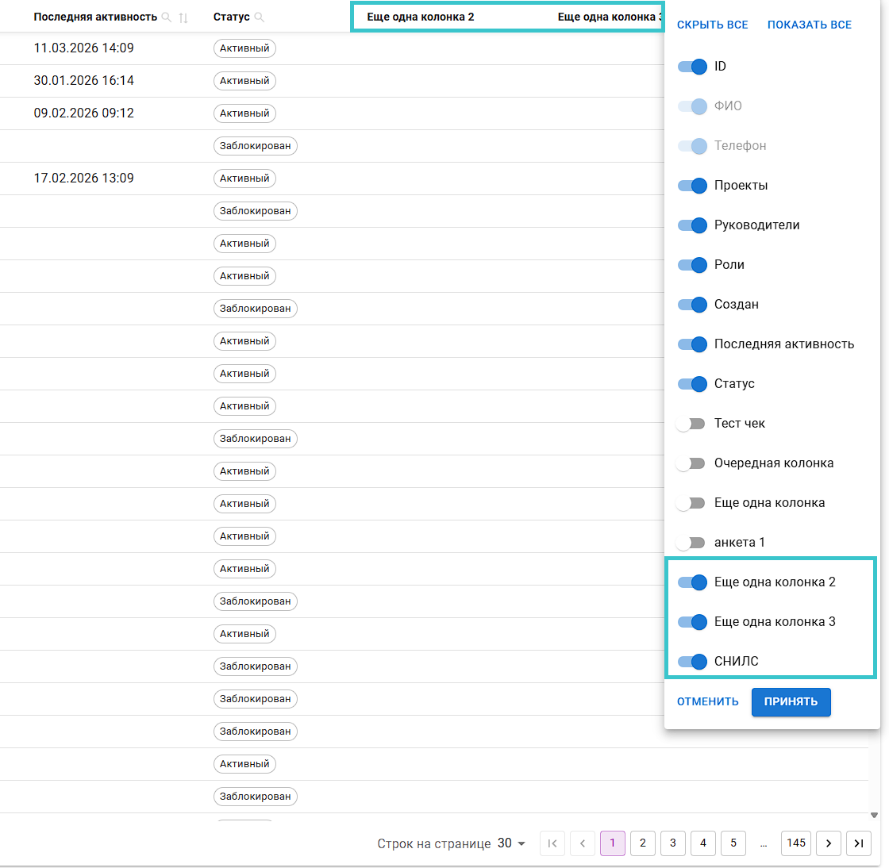Go to the next page
889x868 pixels.
[829, 843]
